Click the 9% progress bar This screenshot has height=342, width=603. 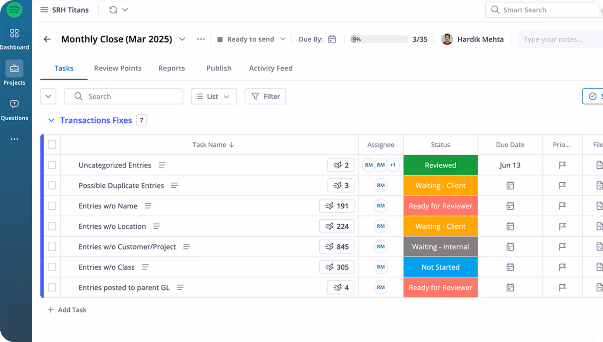379,39
